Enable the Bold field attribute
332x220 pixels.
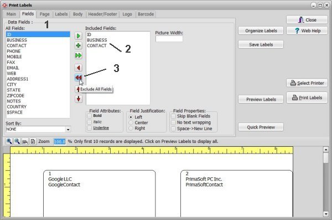[x=89, y=116]
